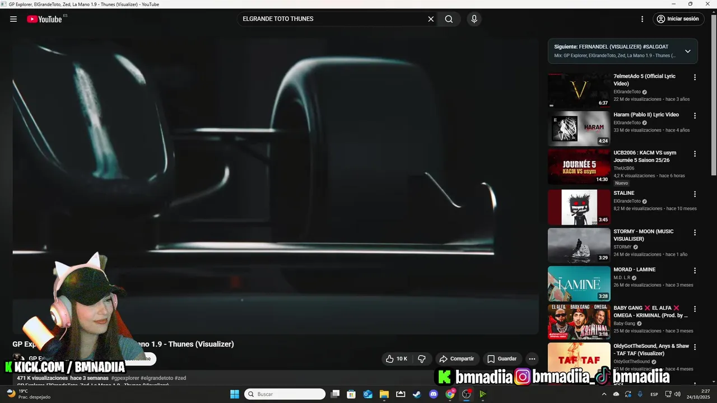
Task: Click the #elgrandetoto hashtag
Action: pos(157,378)
